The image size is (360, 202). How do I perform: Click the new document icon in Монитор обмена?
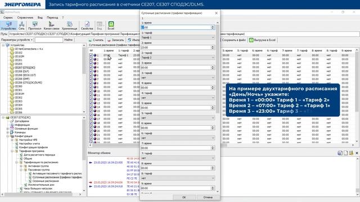pos(345,153)
